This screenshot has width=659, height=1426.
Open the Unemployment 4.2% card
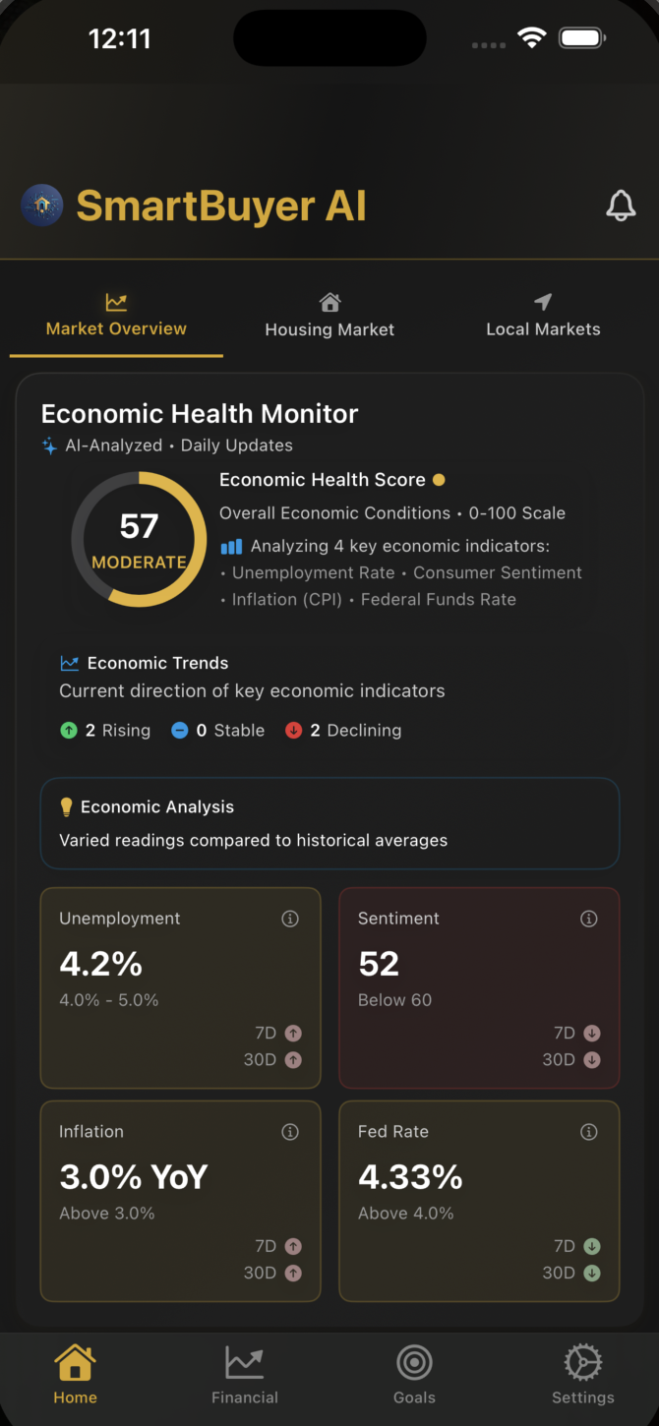tap(180, 987)
